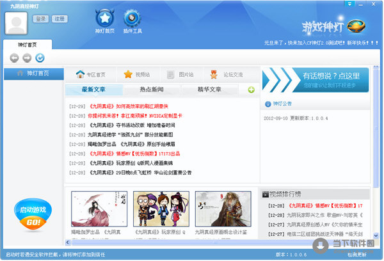Viewport: 384px width, 261px height.
Task: Click the version text 版本：1.0.0.6
Action: click(x=291, y=255)
